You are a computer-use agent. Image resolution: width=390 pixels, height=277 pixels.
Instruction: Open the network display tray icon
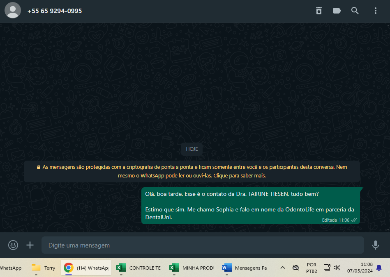click(327, 268)
